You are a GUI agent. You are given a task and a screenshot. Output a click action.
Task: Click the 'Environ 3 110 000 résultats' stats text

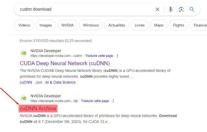point(56,41)
